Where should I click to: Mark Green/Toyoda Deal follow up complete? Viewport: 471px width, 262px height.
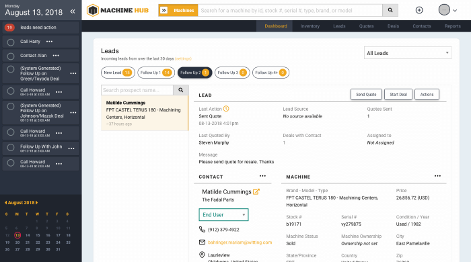[x=11, y=69]
